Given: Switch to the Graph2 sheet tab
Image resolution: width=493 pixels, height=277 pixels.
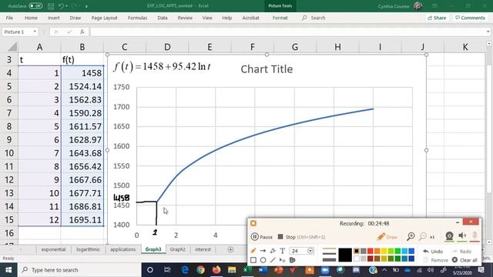Looking at the screenshot, I should pos(178,249).
